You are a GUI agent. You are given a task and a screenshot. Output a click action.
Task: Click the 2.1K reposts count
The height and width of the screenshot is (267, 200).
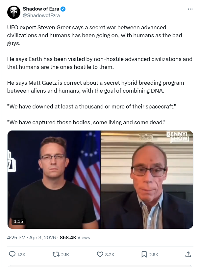tap(65, 254)
